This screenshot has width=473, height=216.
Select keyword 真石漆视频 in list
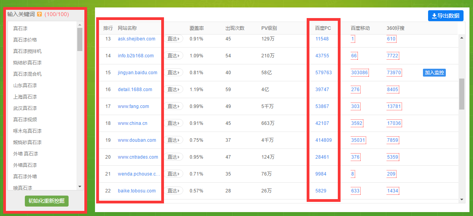click(25, 119)
